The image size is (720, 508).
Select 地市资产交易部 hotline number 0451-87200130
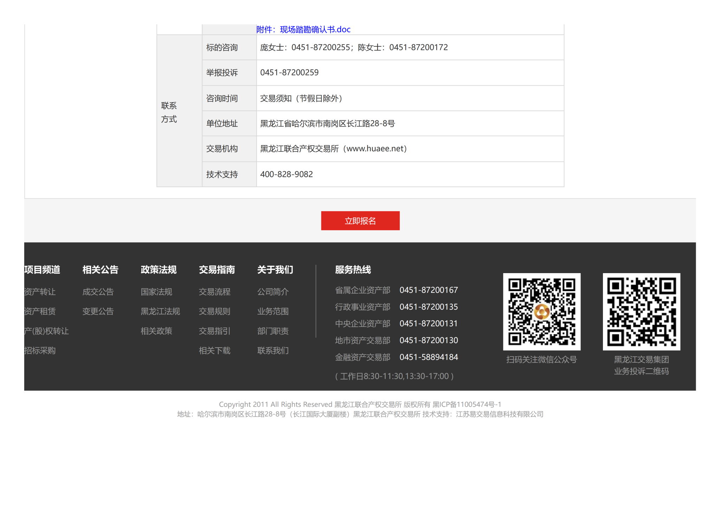[x=429, y=340]
